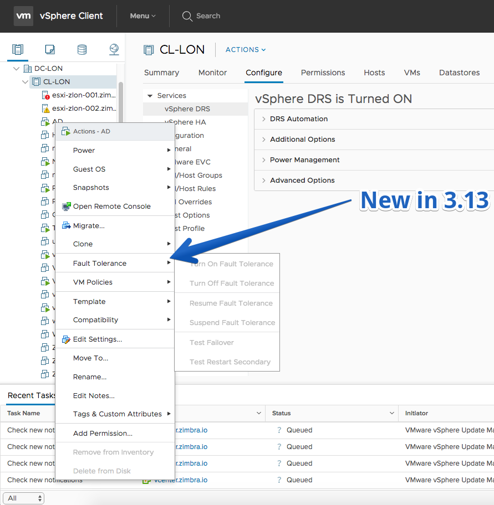The height and width of the screenshot is (505, 494).
Task: Open the ACTIONS dropdown for CL-LON
Action: pos(246,50)
